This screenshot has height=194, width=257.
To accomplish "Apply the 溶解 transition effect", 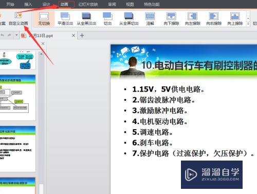I will click(x=150, y=19).
